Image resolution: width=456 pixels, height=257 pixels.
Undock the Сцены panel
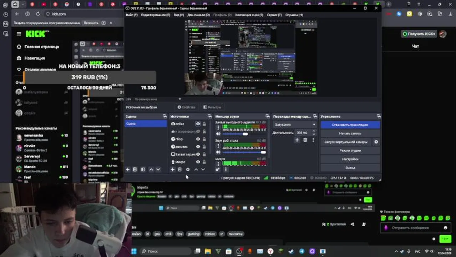point(164,116)
